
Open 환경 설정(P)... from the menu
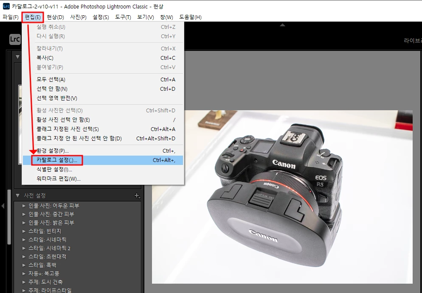(x=103, y=151)
